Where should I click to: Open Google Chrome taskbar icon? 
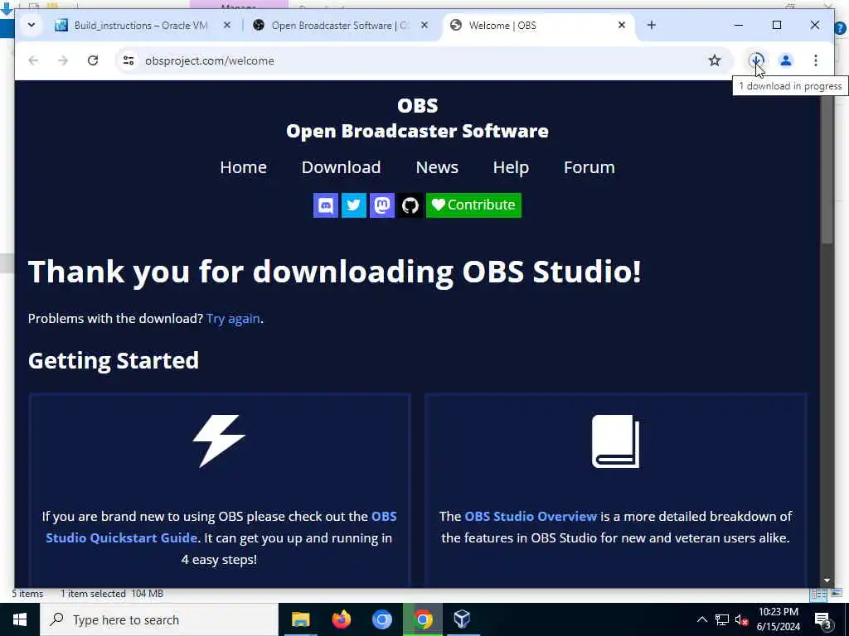423,619
